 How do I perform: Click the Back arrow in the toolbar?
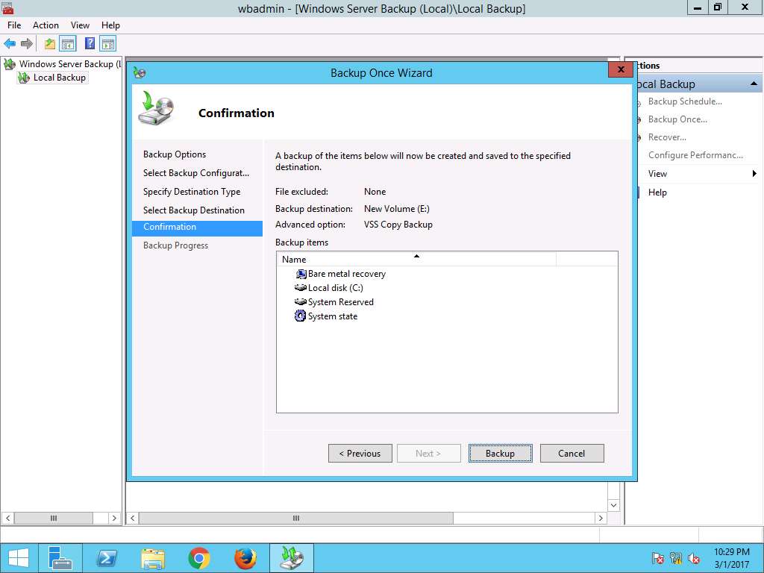(10, 44)
